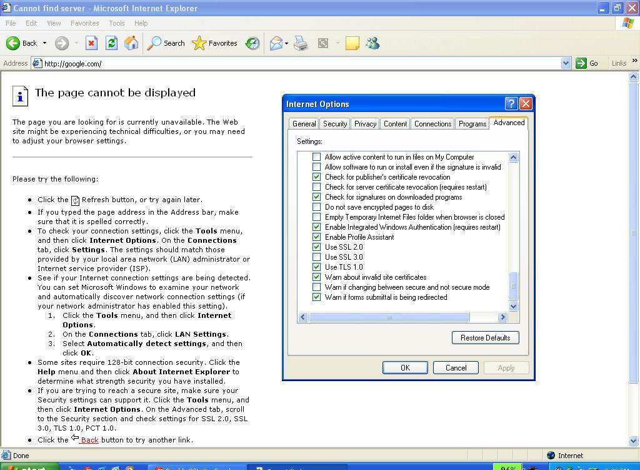The height and width of the screenshot is (470, 640).
Task: Click the info icon beside page heading
Action: click(20, 96)
